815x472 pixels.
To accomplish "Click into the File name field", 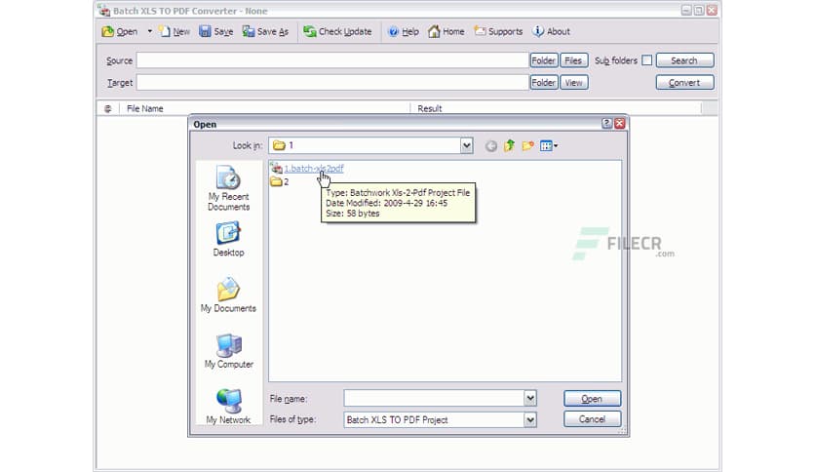I will coord(434,399).
